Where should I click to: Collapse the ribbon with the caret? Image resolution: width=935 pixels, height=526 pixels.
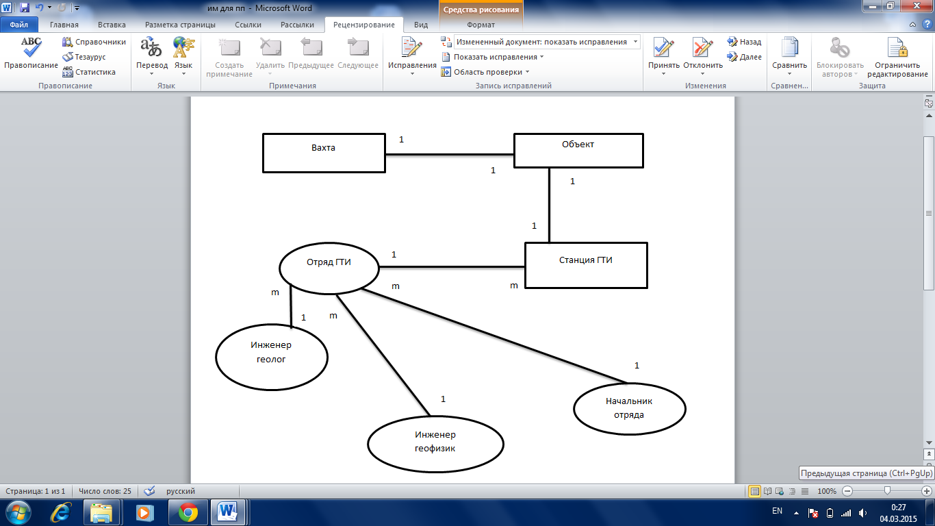[912, 25]
